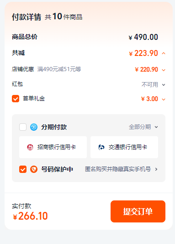
Task: Submit order with 提交订单 button
Action: click(138, 211)
